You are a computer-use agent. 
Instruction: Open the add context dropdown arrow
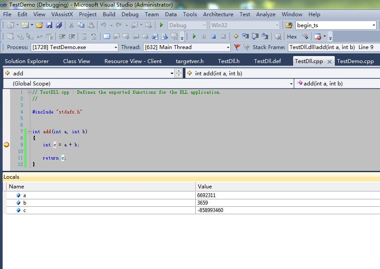pos(172,73)
